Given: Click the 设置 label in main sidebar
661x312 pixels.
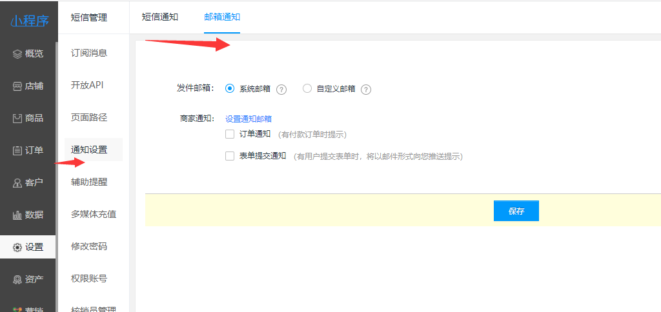Looking at the screenshot, I should pos(34,247).
